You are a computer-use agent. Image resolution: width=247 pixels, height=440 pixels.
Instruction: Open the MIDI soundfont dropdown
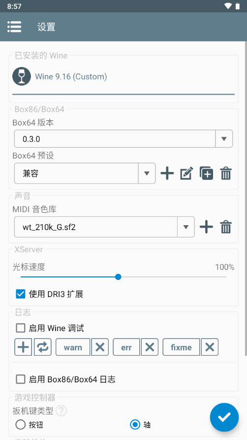(104, 227)
